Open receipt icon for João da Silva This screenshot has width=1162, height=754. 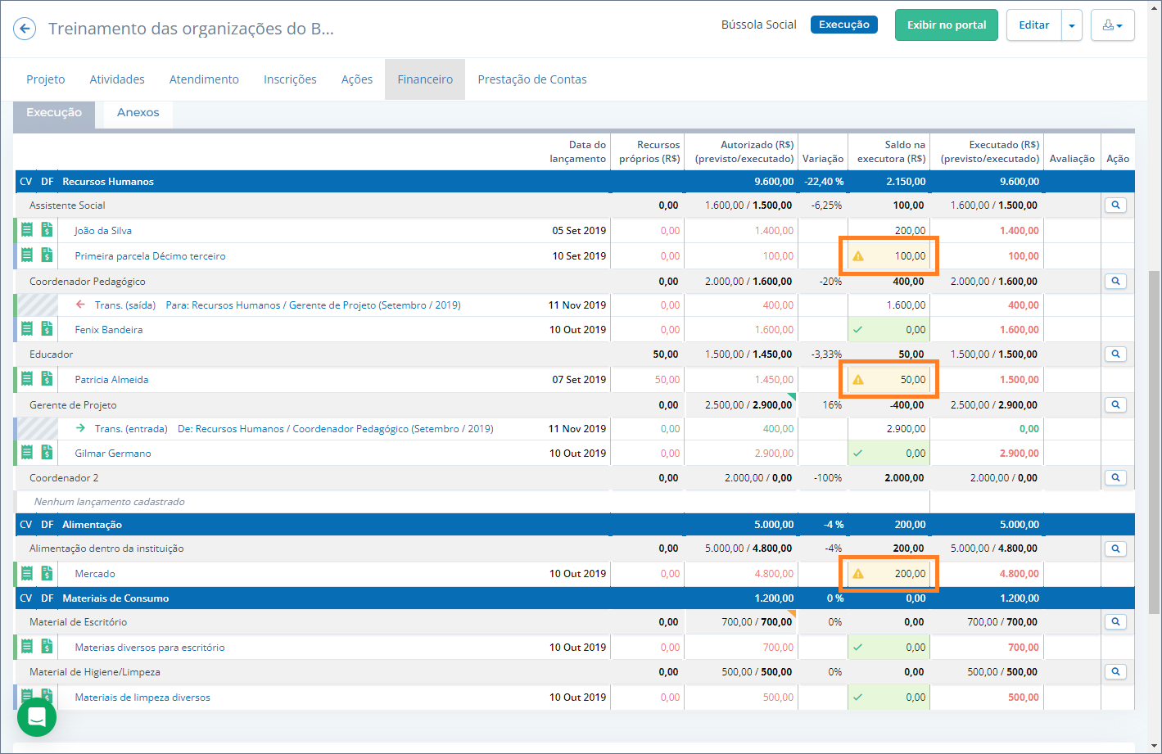tap(27, 230)
